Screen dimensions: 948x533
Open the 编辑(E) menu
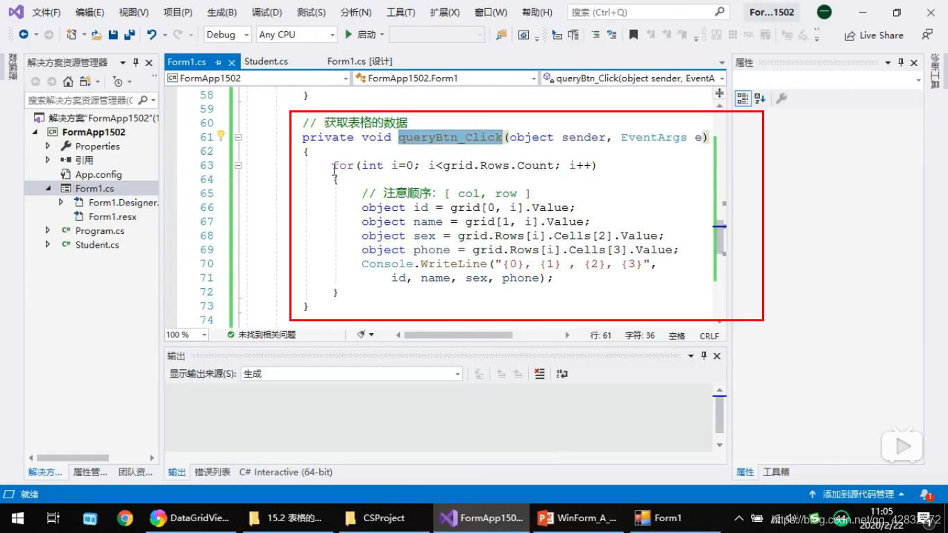point(90,12)
